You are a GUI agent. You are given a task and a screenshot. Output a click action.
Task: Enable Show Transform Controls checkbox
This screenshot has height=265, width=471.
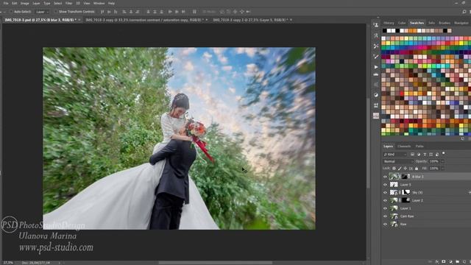56,12
